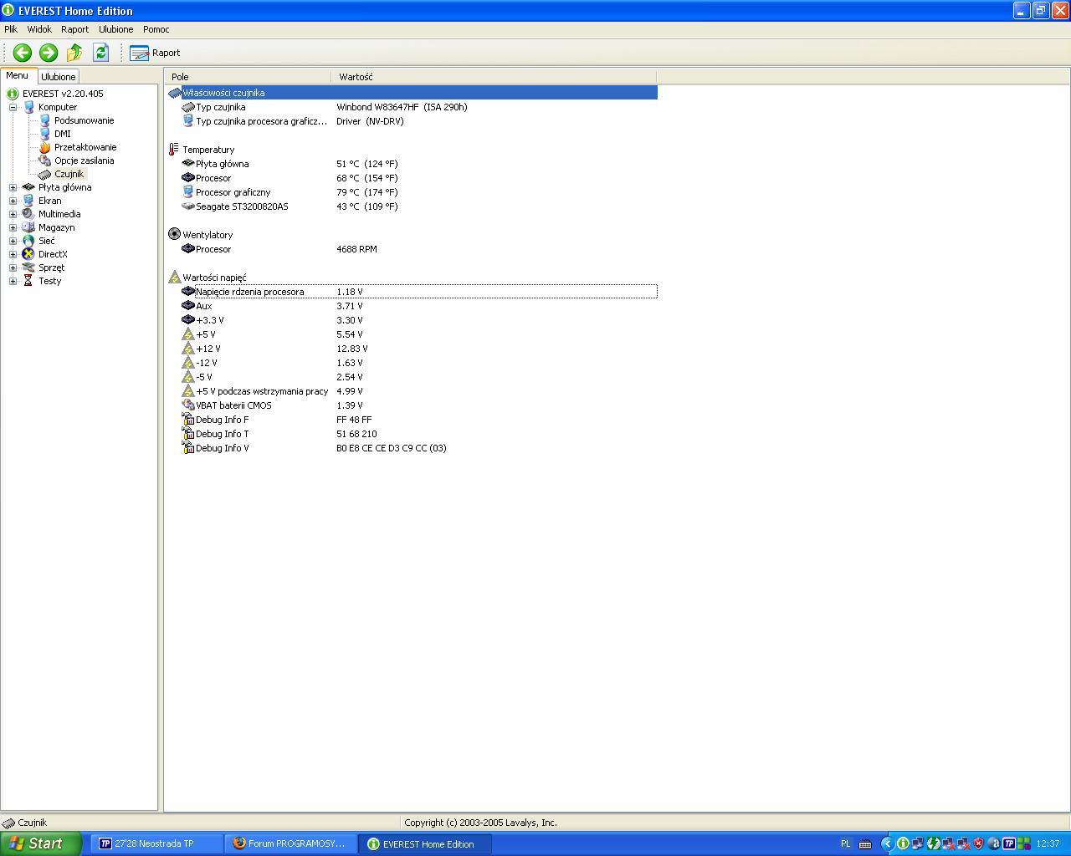Open the Ulubione menu in the menu bar
The width and height of the screenshot is (1071, 856).
pyautogui.click(x=115, y=29)
